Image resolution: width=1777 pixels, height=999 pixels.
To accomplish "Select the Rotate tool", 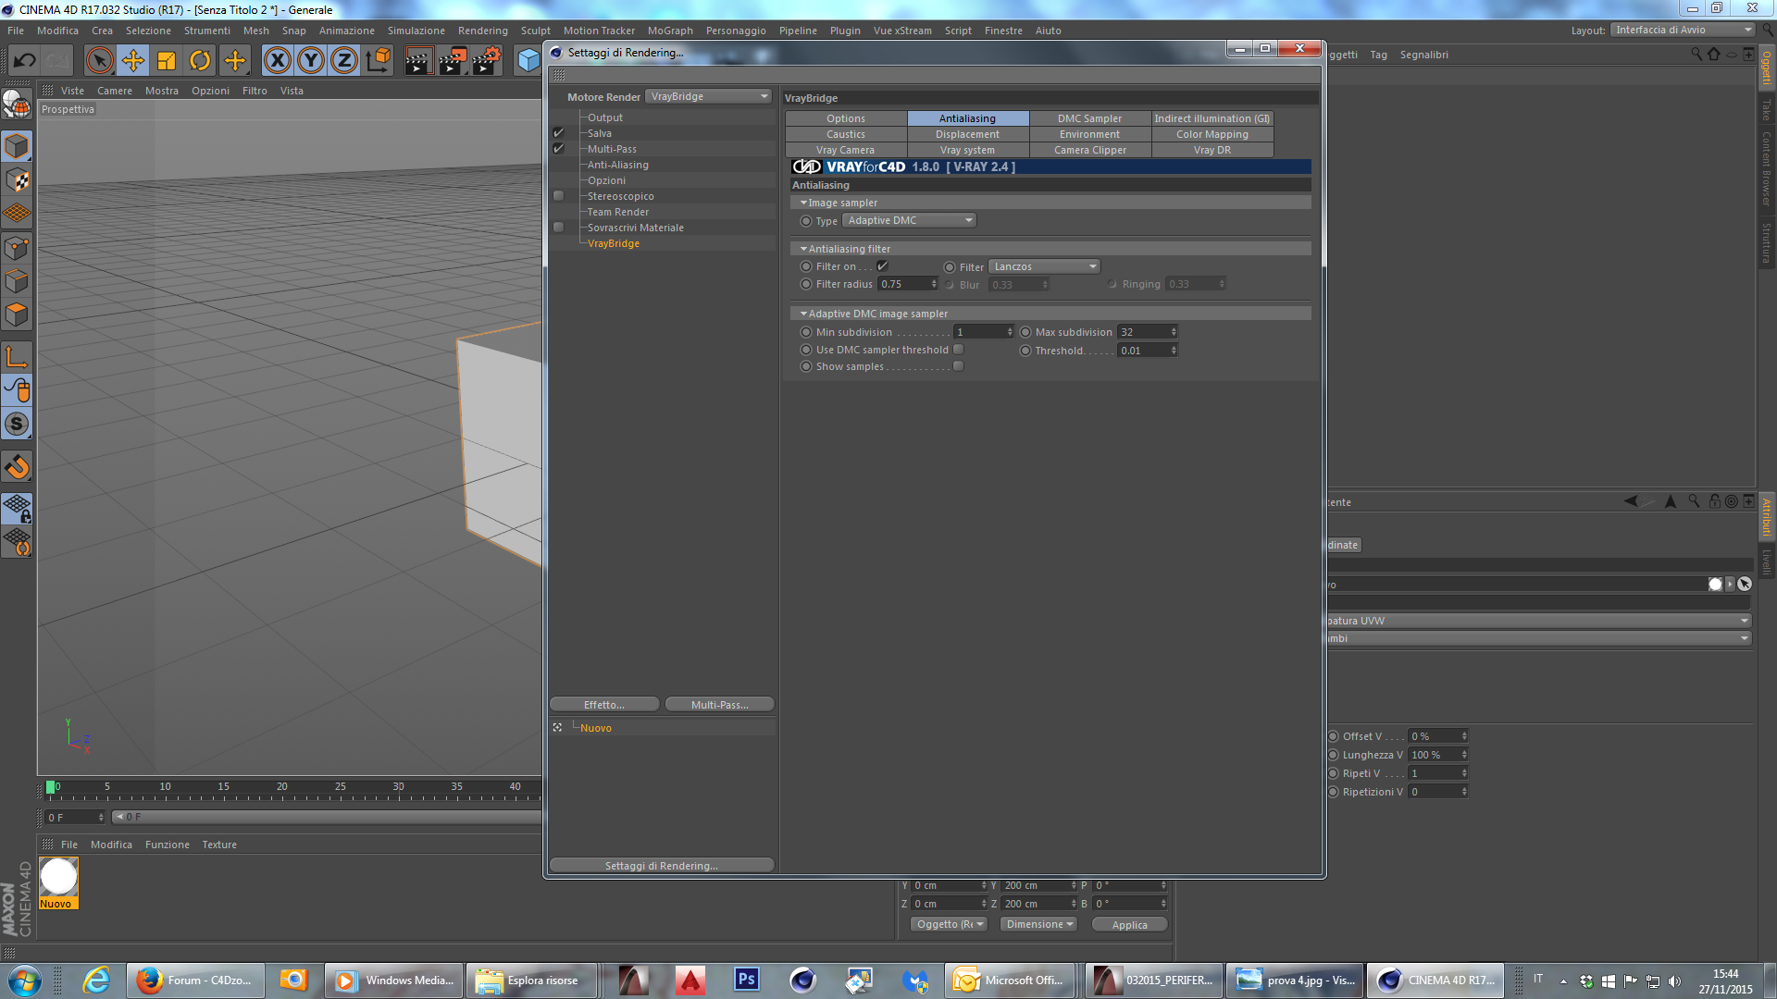I will point(200,61).
